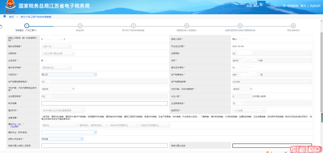Open 国标行业 dropdown 建筑装饰、装修和其他

coord(93,125)
